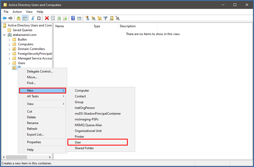254x167 pixels.
Task: Open filter options via the funnel toolbar icon
Action: point(105,18)
